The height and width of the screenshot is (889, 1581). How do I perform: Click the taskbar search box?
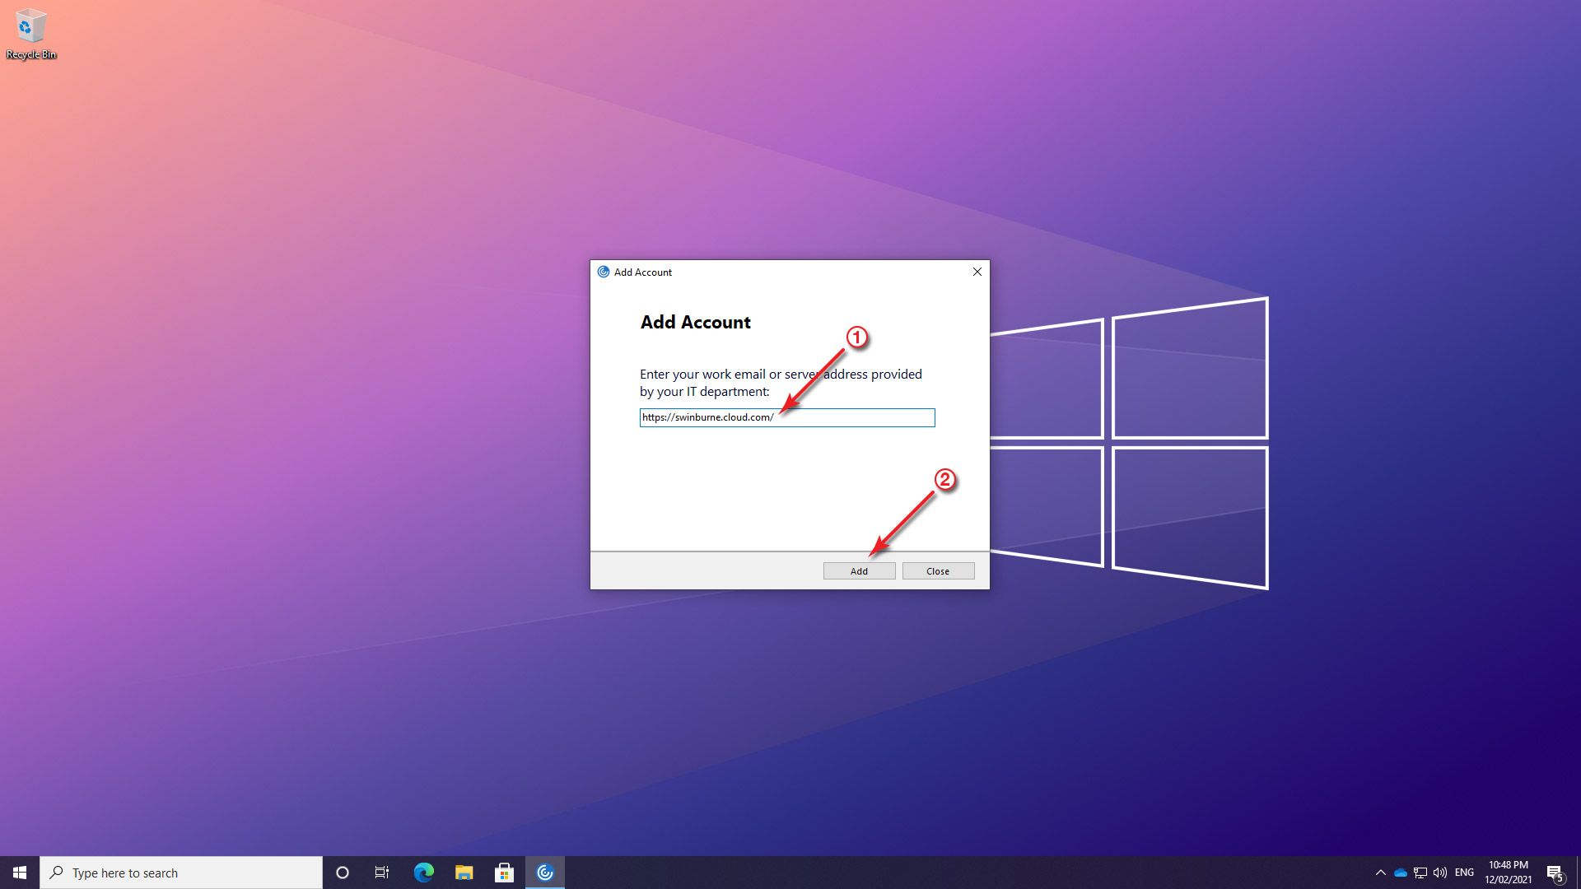point(181,873)
